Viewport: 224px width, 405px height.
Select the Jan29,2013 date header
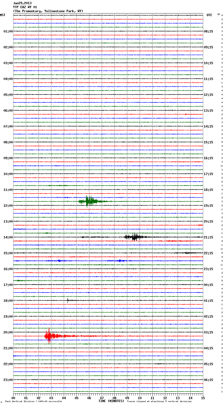click(x=22, y=3)
